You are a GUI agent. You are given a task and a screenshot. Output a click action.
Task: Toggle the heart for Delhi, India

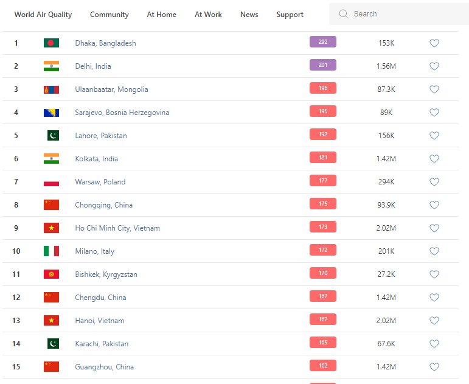coord(434,66)
